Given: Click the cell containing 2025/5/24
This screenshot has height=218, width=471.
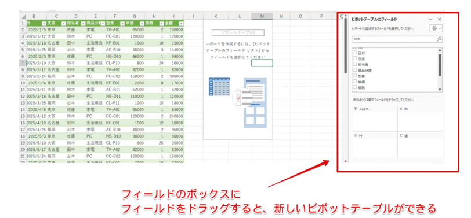Looking at the screenshot, I should tap(37, 157).
